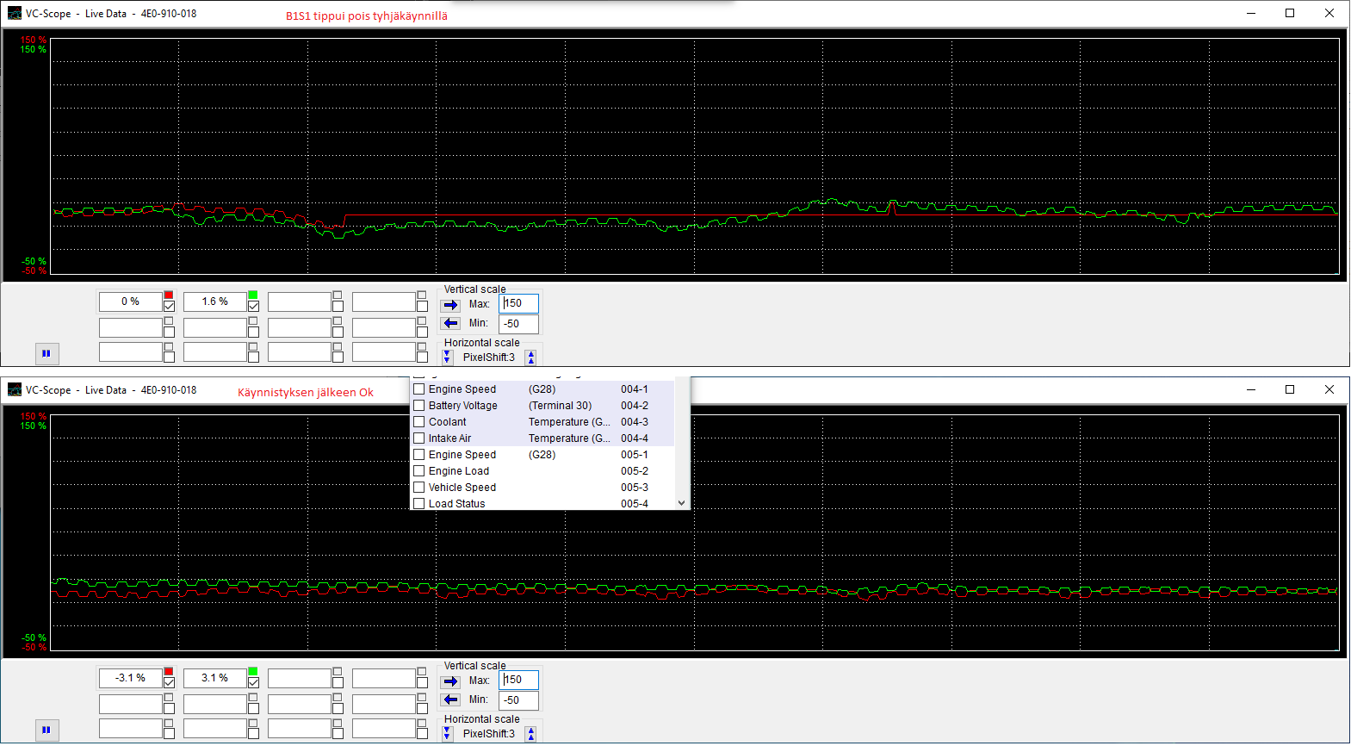Open VC-Scope app icon menu in bottom window
1351x746 pixels.
click(x=15, y=390)
